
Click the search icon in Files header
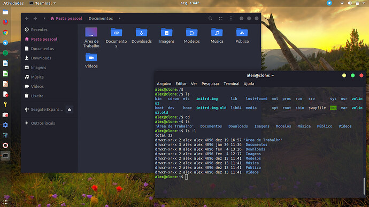pyautogui.click(x=210, y=18)
